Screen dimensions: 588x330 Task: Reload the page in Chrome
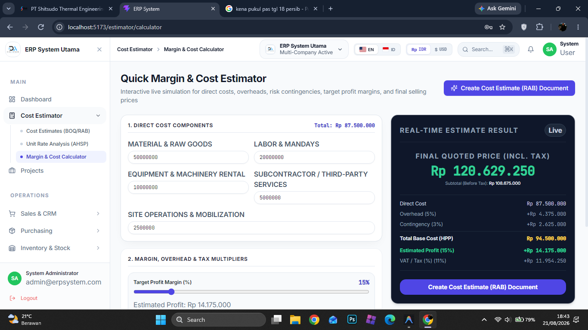click(41, 27)
